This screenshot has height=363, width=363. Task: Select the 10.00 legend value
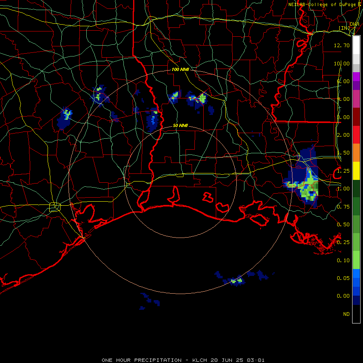click(x=342, y=63)
